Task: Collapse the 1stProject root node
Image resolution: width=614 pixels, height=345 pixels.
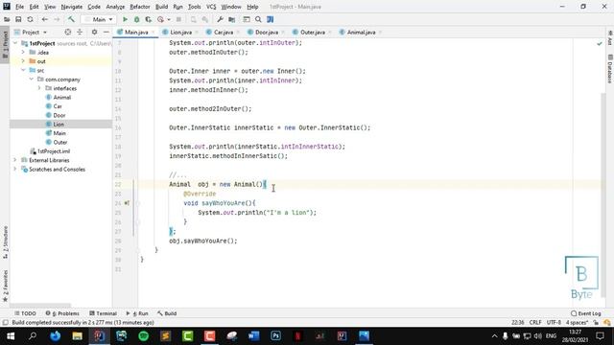Action: click(x=15, y=43)
